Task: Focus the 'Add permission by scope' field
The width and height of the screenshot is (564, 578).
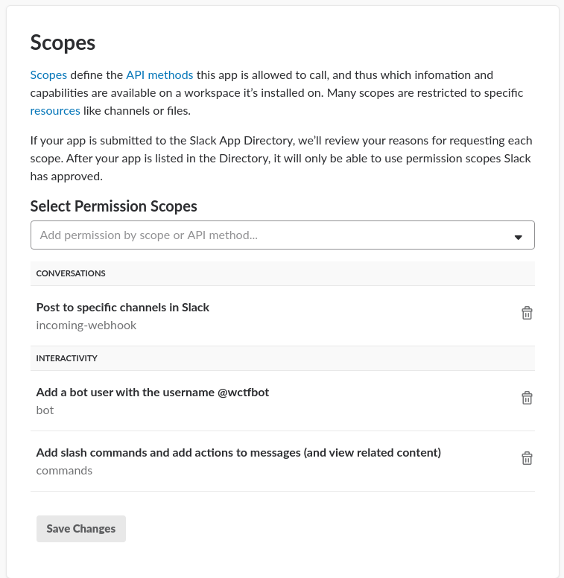Action: coord(268,235)
